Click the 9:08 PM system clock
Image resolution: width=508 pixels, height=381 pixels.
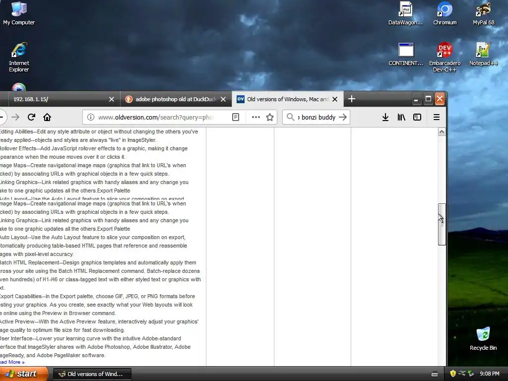(490, 374)
